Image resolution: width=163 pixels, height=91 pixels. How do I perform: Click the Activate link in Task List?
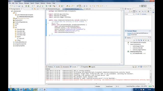click(x=144, y=14)
